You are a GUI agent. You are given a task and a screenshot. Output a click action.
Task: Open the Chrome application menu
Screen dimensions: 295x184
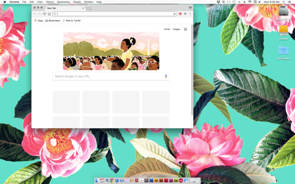pos(14,2)
